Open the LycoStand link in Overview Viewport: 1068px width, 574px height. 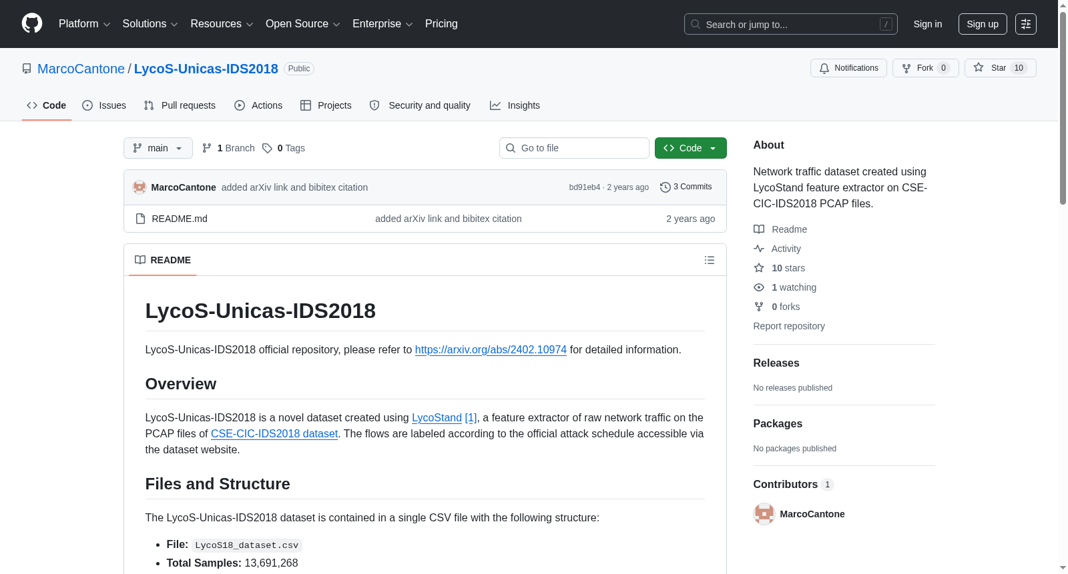click(437, 418)
